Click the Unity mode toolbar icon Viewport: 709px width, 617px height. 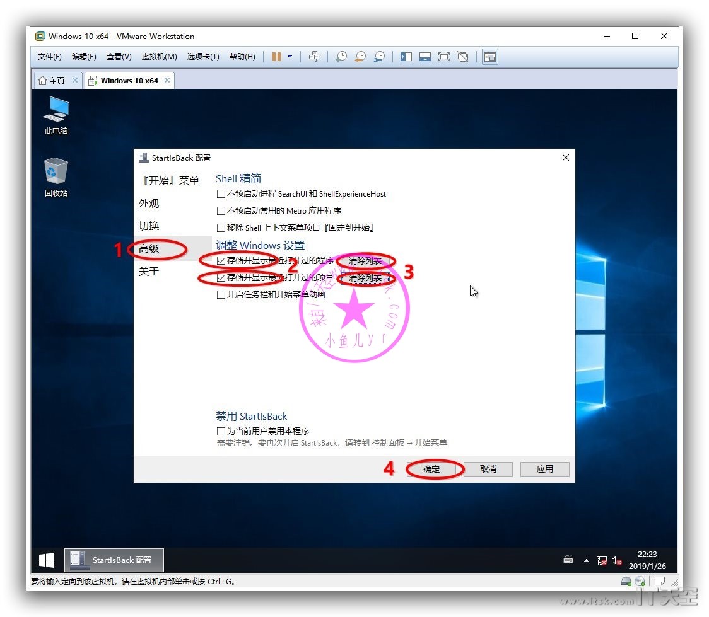[463, 57]
